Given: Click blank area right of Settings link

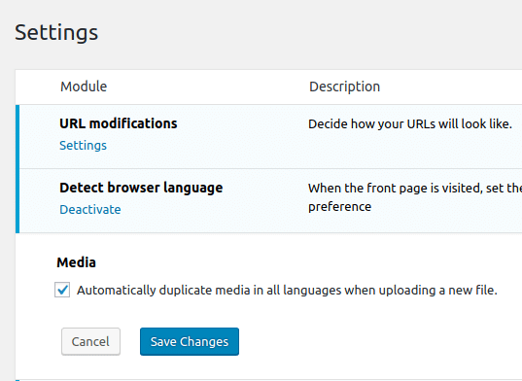Looking at the screenshot, I should (x=199, y=146).
